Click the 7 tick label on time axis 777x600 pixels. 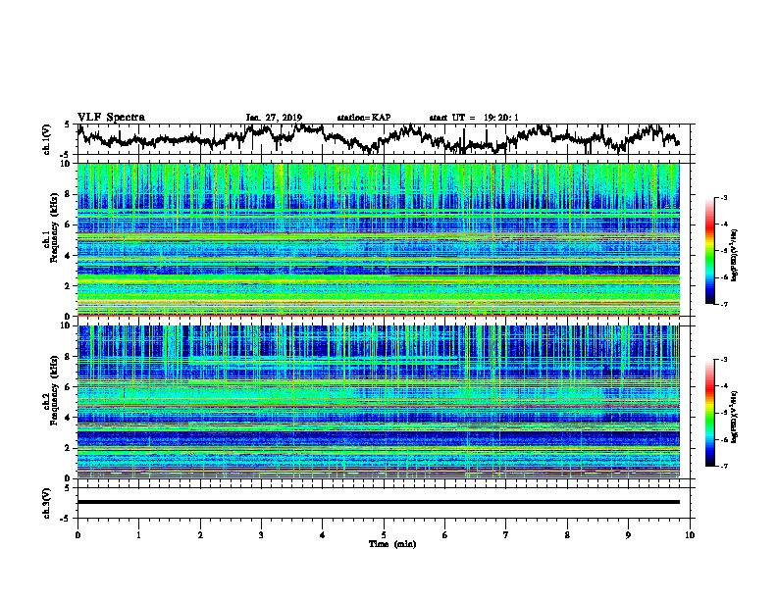[x=505, y=535]
